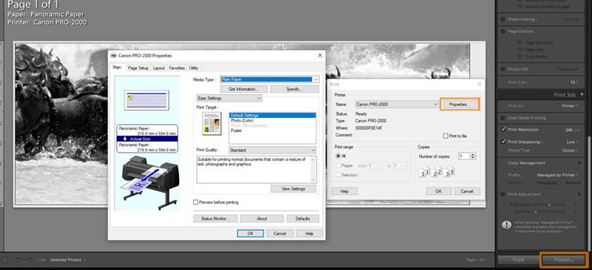Click the Defaults button
Screen dimensions: 592x270
[303, 218]
